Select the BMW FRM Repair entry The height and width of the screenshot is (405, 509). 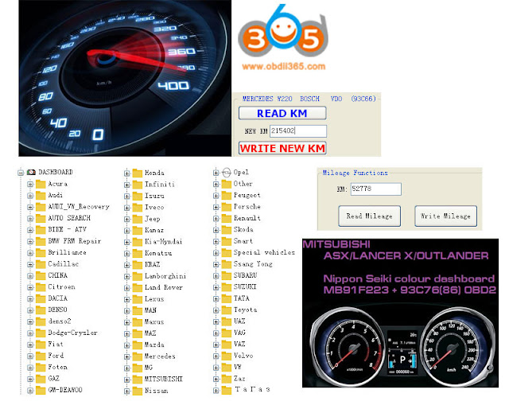[x=74, y=241]
